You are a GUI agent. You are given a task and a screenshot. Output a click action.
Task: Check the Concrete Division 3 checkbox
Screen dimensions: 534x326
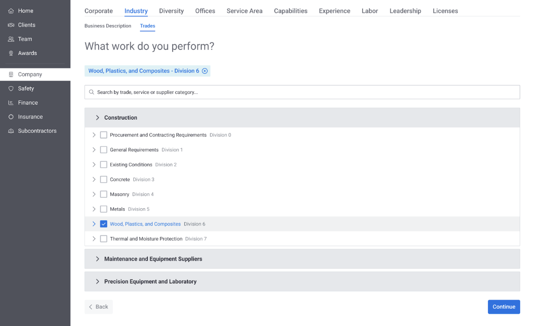[x=103, y=179]
